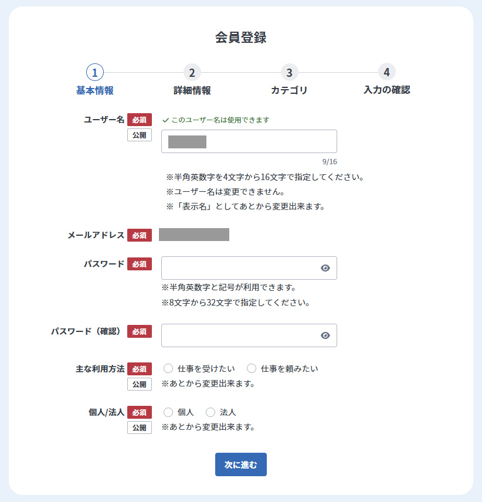Click the 必須 badge beside メールアドレス

coord(140,235)
